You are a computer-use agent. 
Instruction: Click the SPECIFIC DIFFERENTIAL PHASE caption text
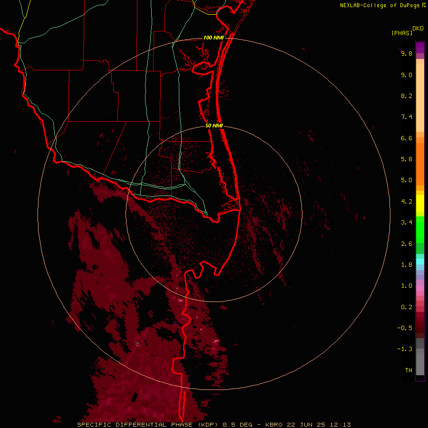tap(135, 425)
